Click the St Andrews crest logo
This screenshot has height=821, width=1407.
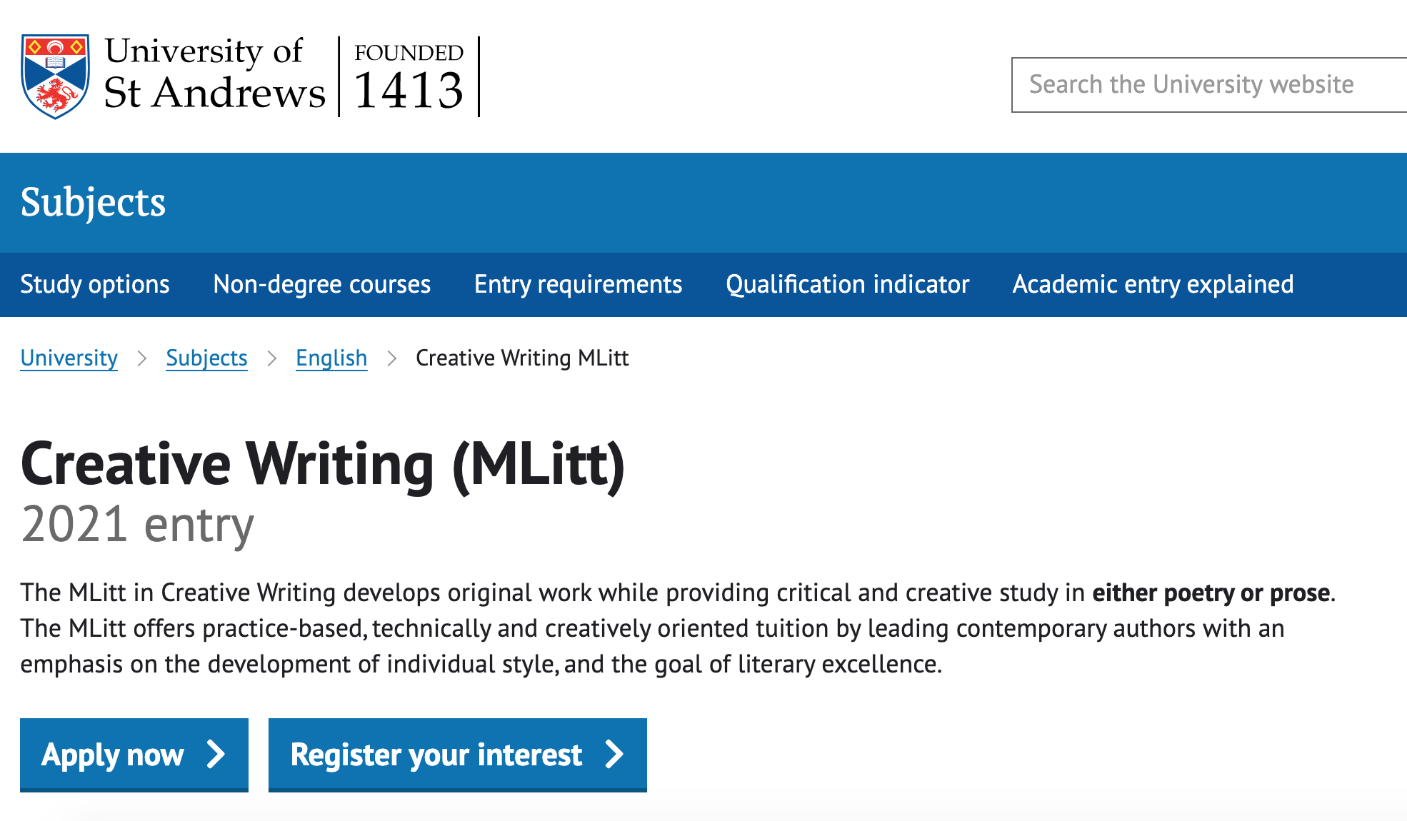55,76
